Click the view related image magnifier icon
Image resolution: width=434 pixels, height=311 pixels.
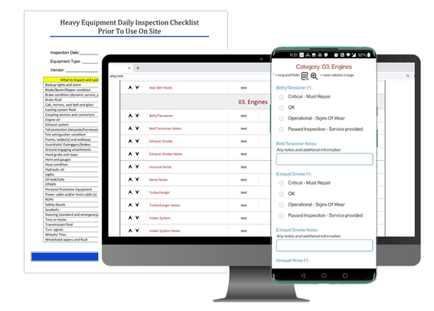(x=314, y=76)
